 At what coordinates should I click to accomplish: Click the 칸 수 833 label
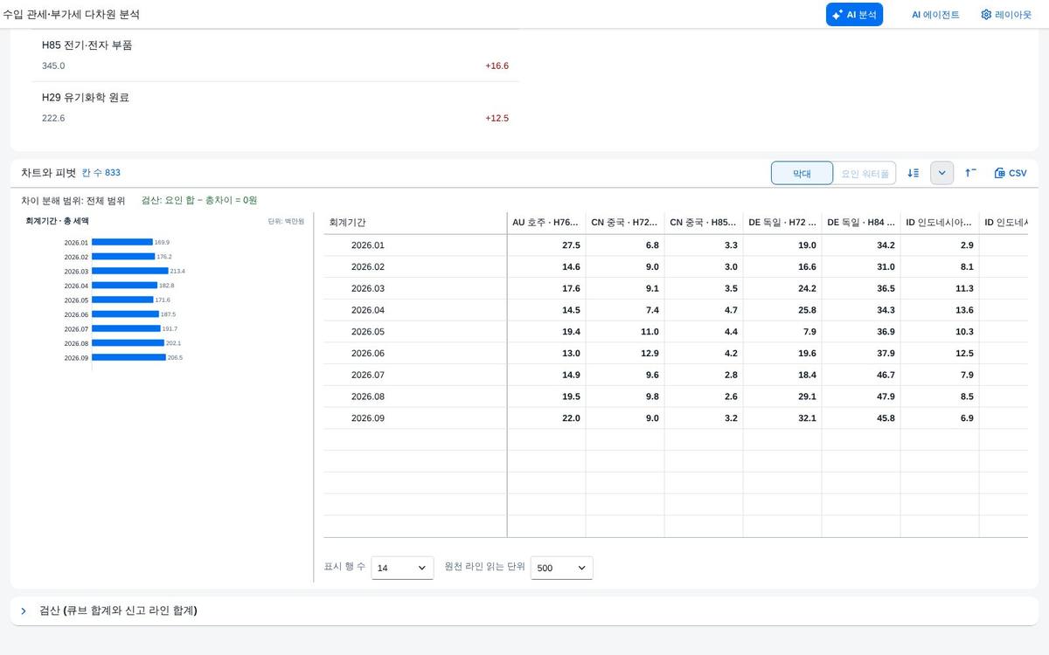click(101, 173)
